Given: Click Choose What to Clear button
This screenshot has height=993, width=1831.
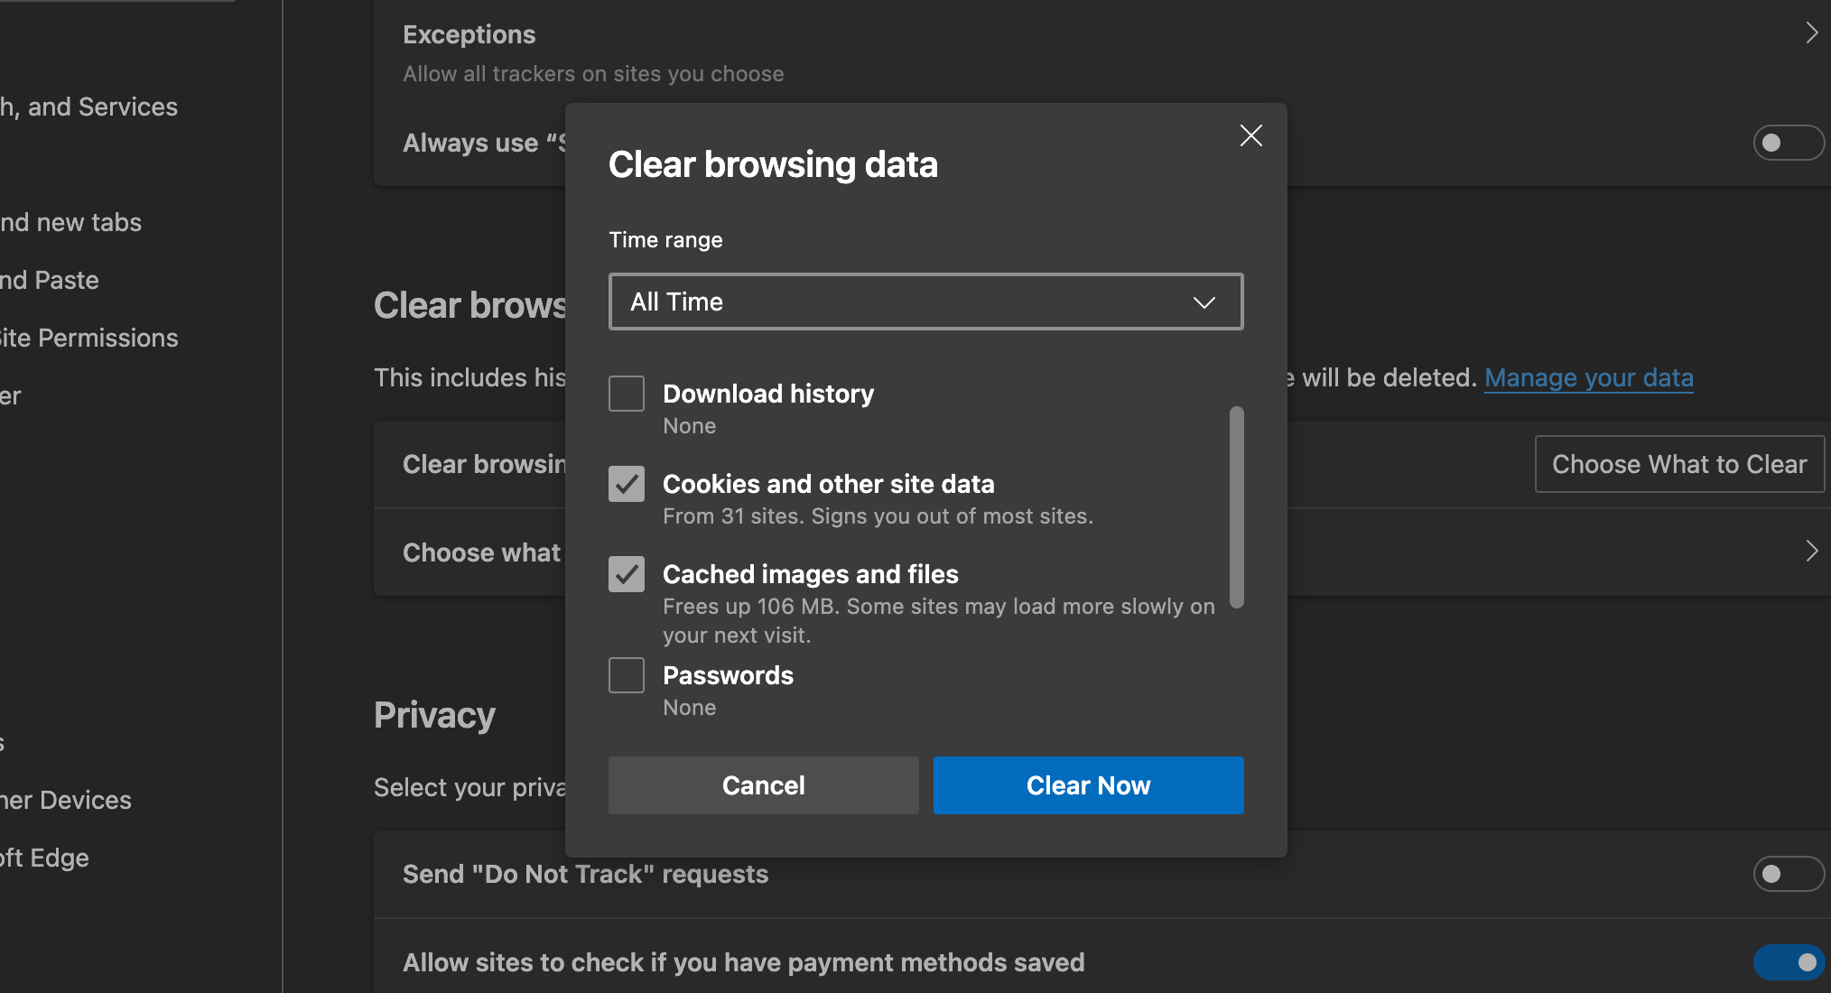Looking at the screenshot, I should [1679, 463].
